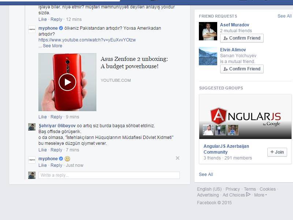Select English (US) language link

coord(209,189)
